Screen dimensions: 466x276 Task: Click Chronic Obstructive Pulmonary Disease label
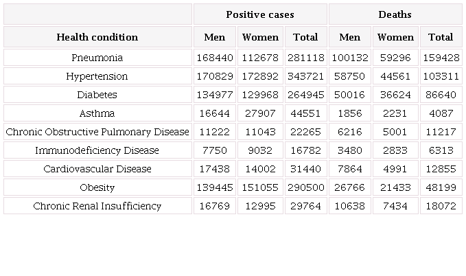(97, 132)
